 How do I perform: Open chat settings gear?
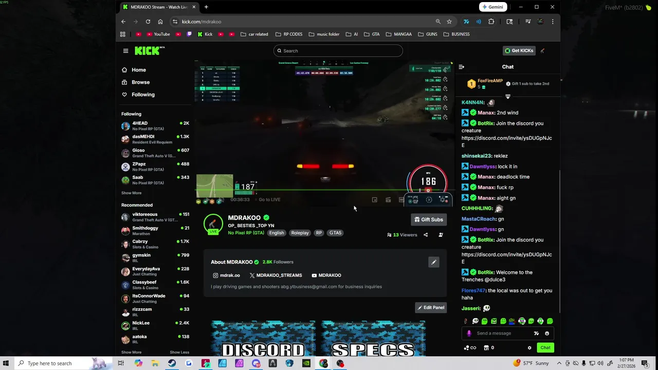click(x=529, y=348)
